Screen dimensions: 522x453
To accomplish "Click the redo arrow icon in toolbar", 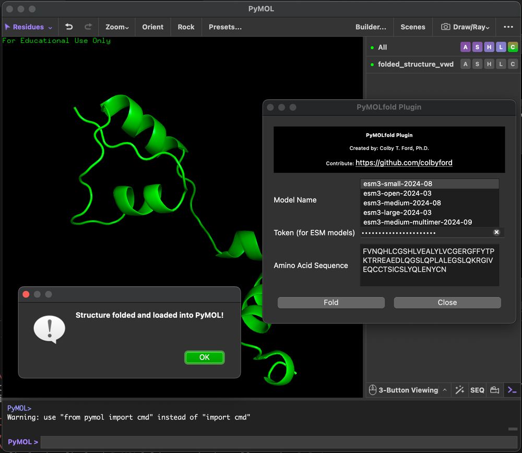I will coord(88,27).
